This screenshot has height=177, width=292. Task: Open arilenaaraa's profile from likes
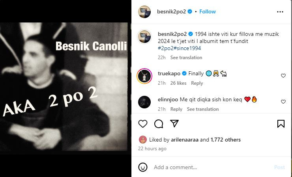pos(185,140)
